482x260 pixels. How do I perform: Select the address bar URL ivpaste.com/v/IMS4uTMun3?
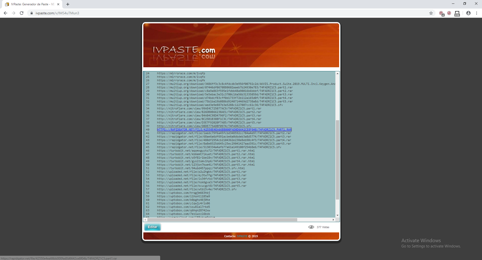click(57, 13)
